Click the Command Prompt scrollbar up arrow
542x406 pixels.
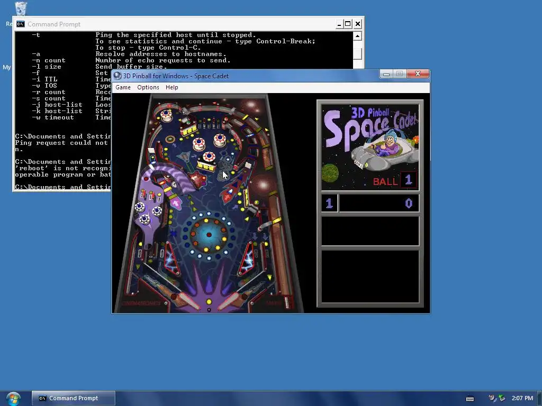[x=358, y=36]
